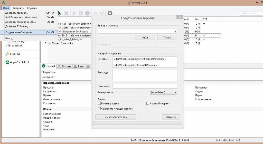Screen dimensions: 263x144
Task: Click the Pause torrent toolbar icon
Action: tap(81, 13)
